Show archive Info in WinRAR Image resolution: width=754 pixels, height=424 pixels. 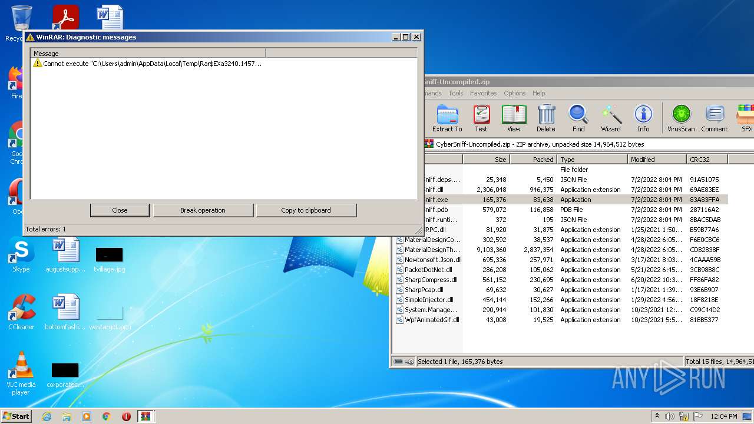tap(643, 118)
